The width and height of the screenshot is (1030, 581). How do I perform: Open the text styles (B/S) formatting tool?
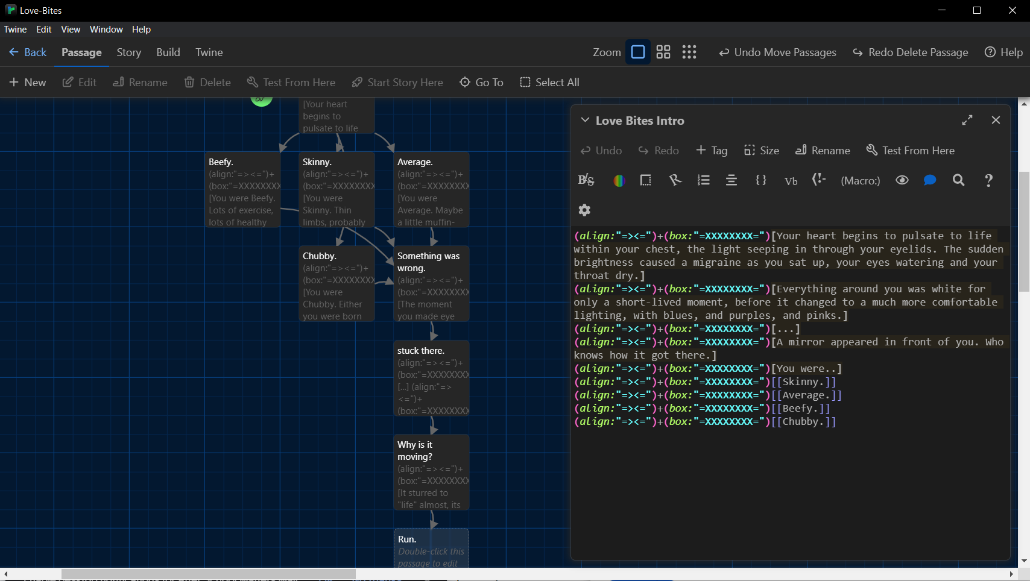pyautogui.click(x=586, y=180)
